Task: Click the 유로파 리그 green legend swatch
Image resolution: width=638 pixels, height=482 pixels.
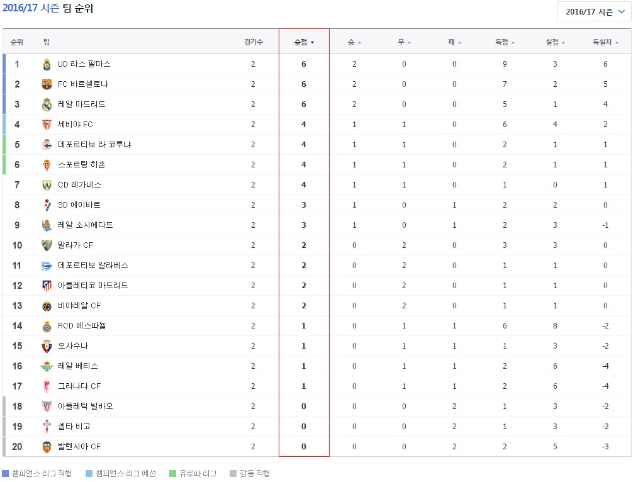Action: pos(173,473)
